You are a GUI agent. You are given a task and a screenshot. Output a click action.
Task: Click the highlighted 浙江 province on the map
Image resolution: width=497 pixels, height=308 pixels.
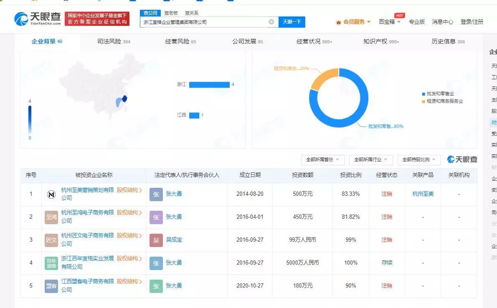[124, 99]
